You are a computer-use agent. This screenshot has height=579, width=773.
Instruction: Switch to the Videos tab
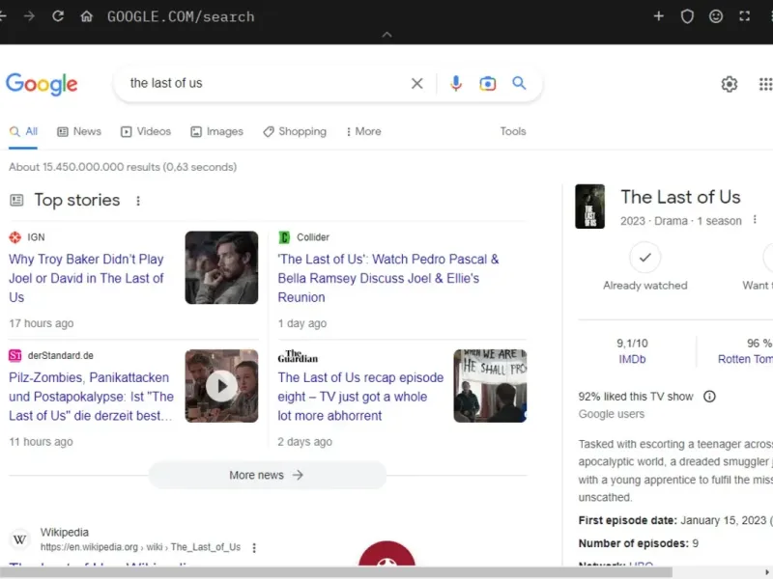click(146, 131)
